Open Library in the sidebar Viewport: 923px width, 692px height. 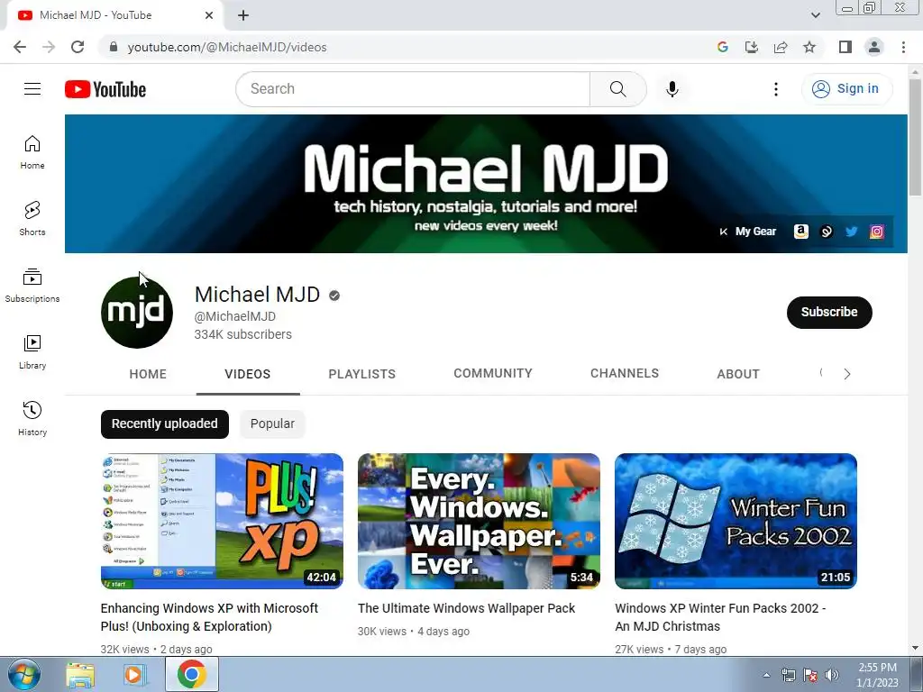click(32, 351)
